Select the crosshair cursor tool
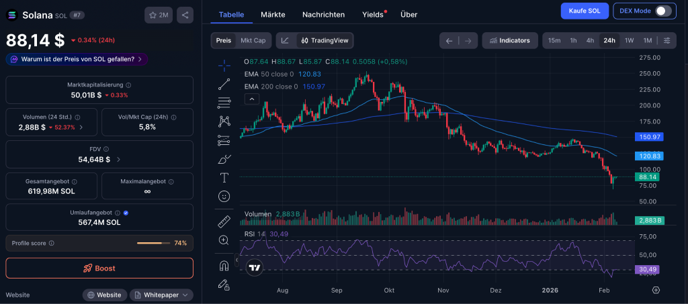Viewport: 688px width, 304px height. (x=224, y=65)
